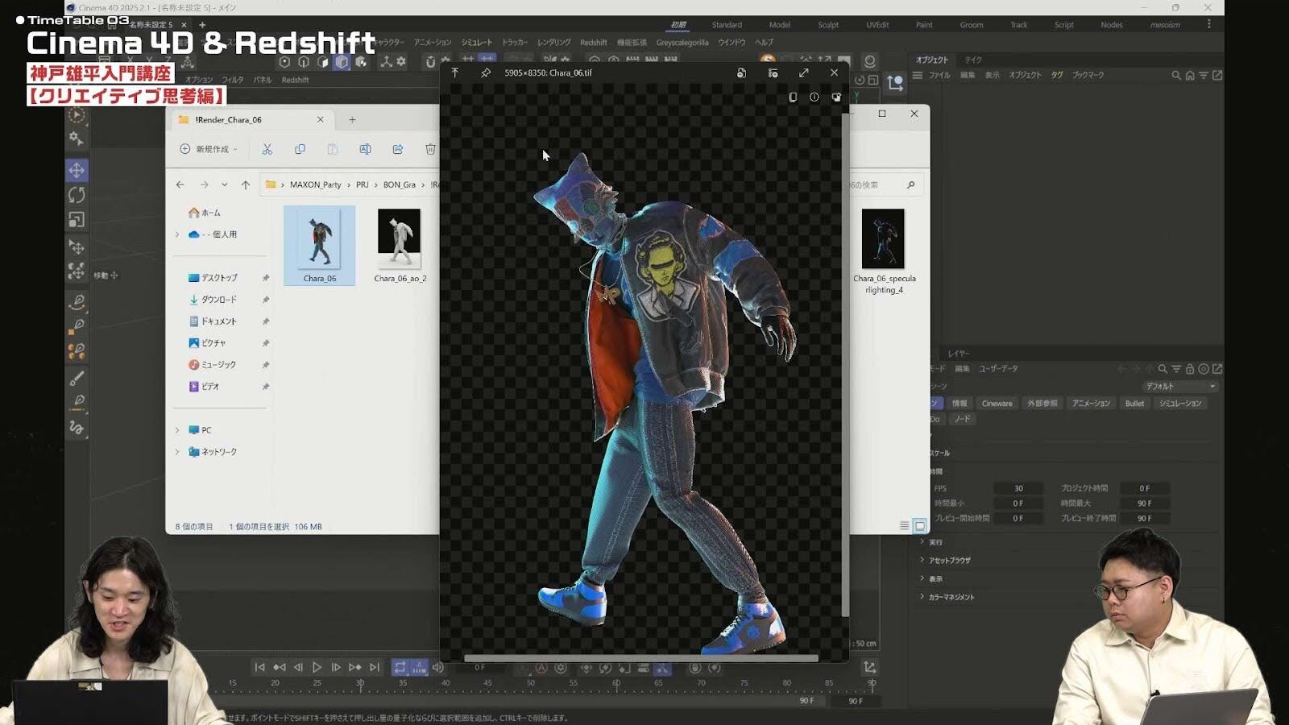Switch to the Sculpt layout tab
This screenshot has width=1289, height=725.
click(828, 25)
